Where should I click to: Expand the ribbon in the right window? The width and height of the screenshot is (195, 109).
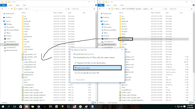pos(191,5)
